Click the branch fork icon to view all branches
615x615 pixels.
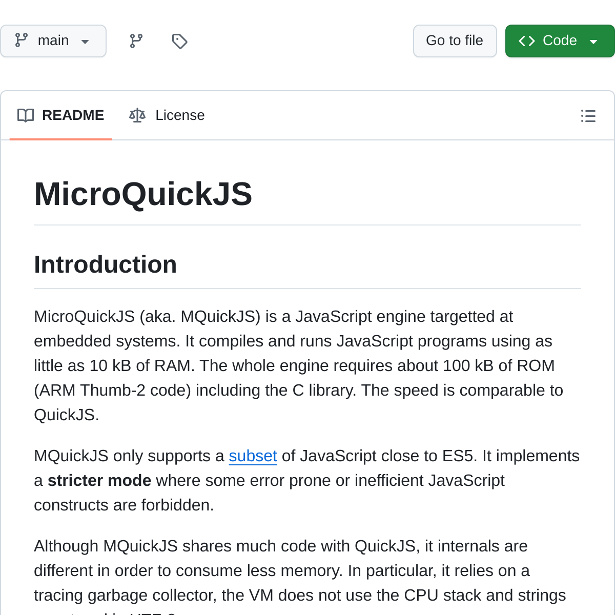[x=135, y=41]
